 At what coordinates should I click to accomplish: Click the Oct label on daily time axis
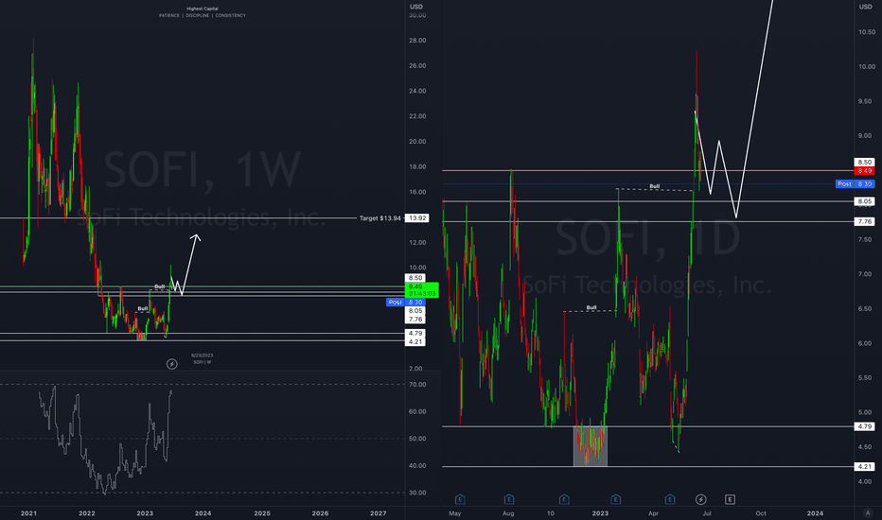click(761, 513)
